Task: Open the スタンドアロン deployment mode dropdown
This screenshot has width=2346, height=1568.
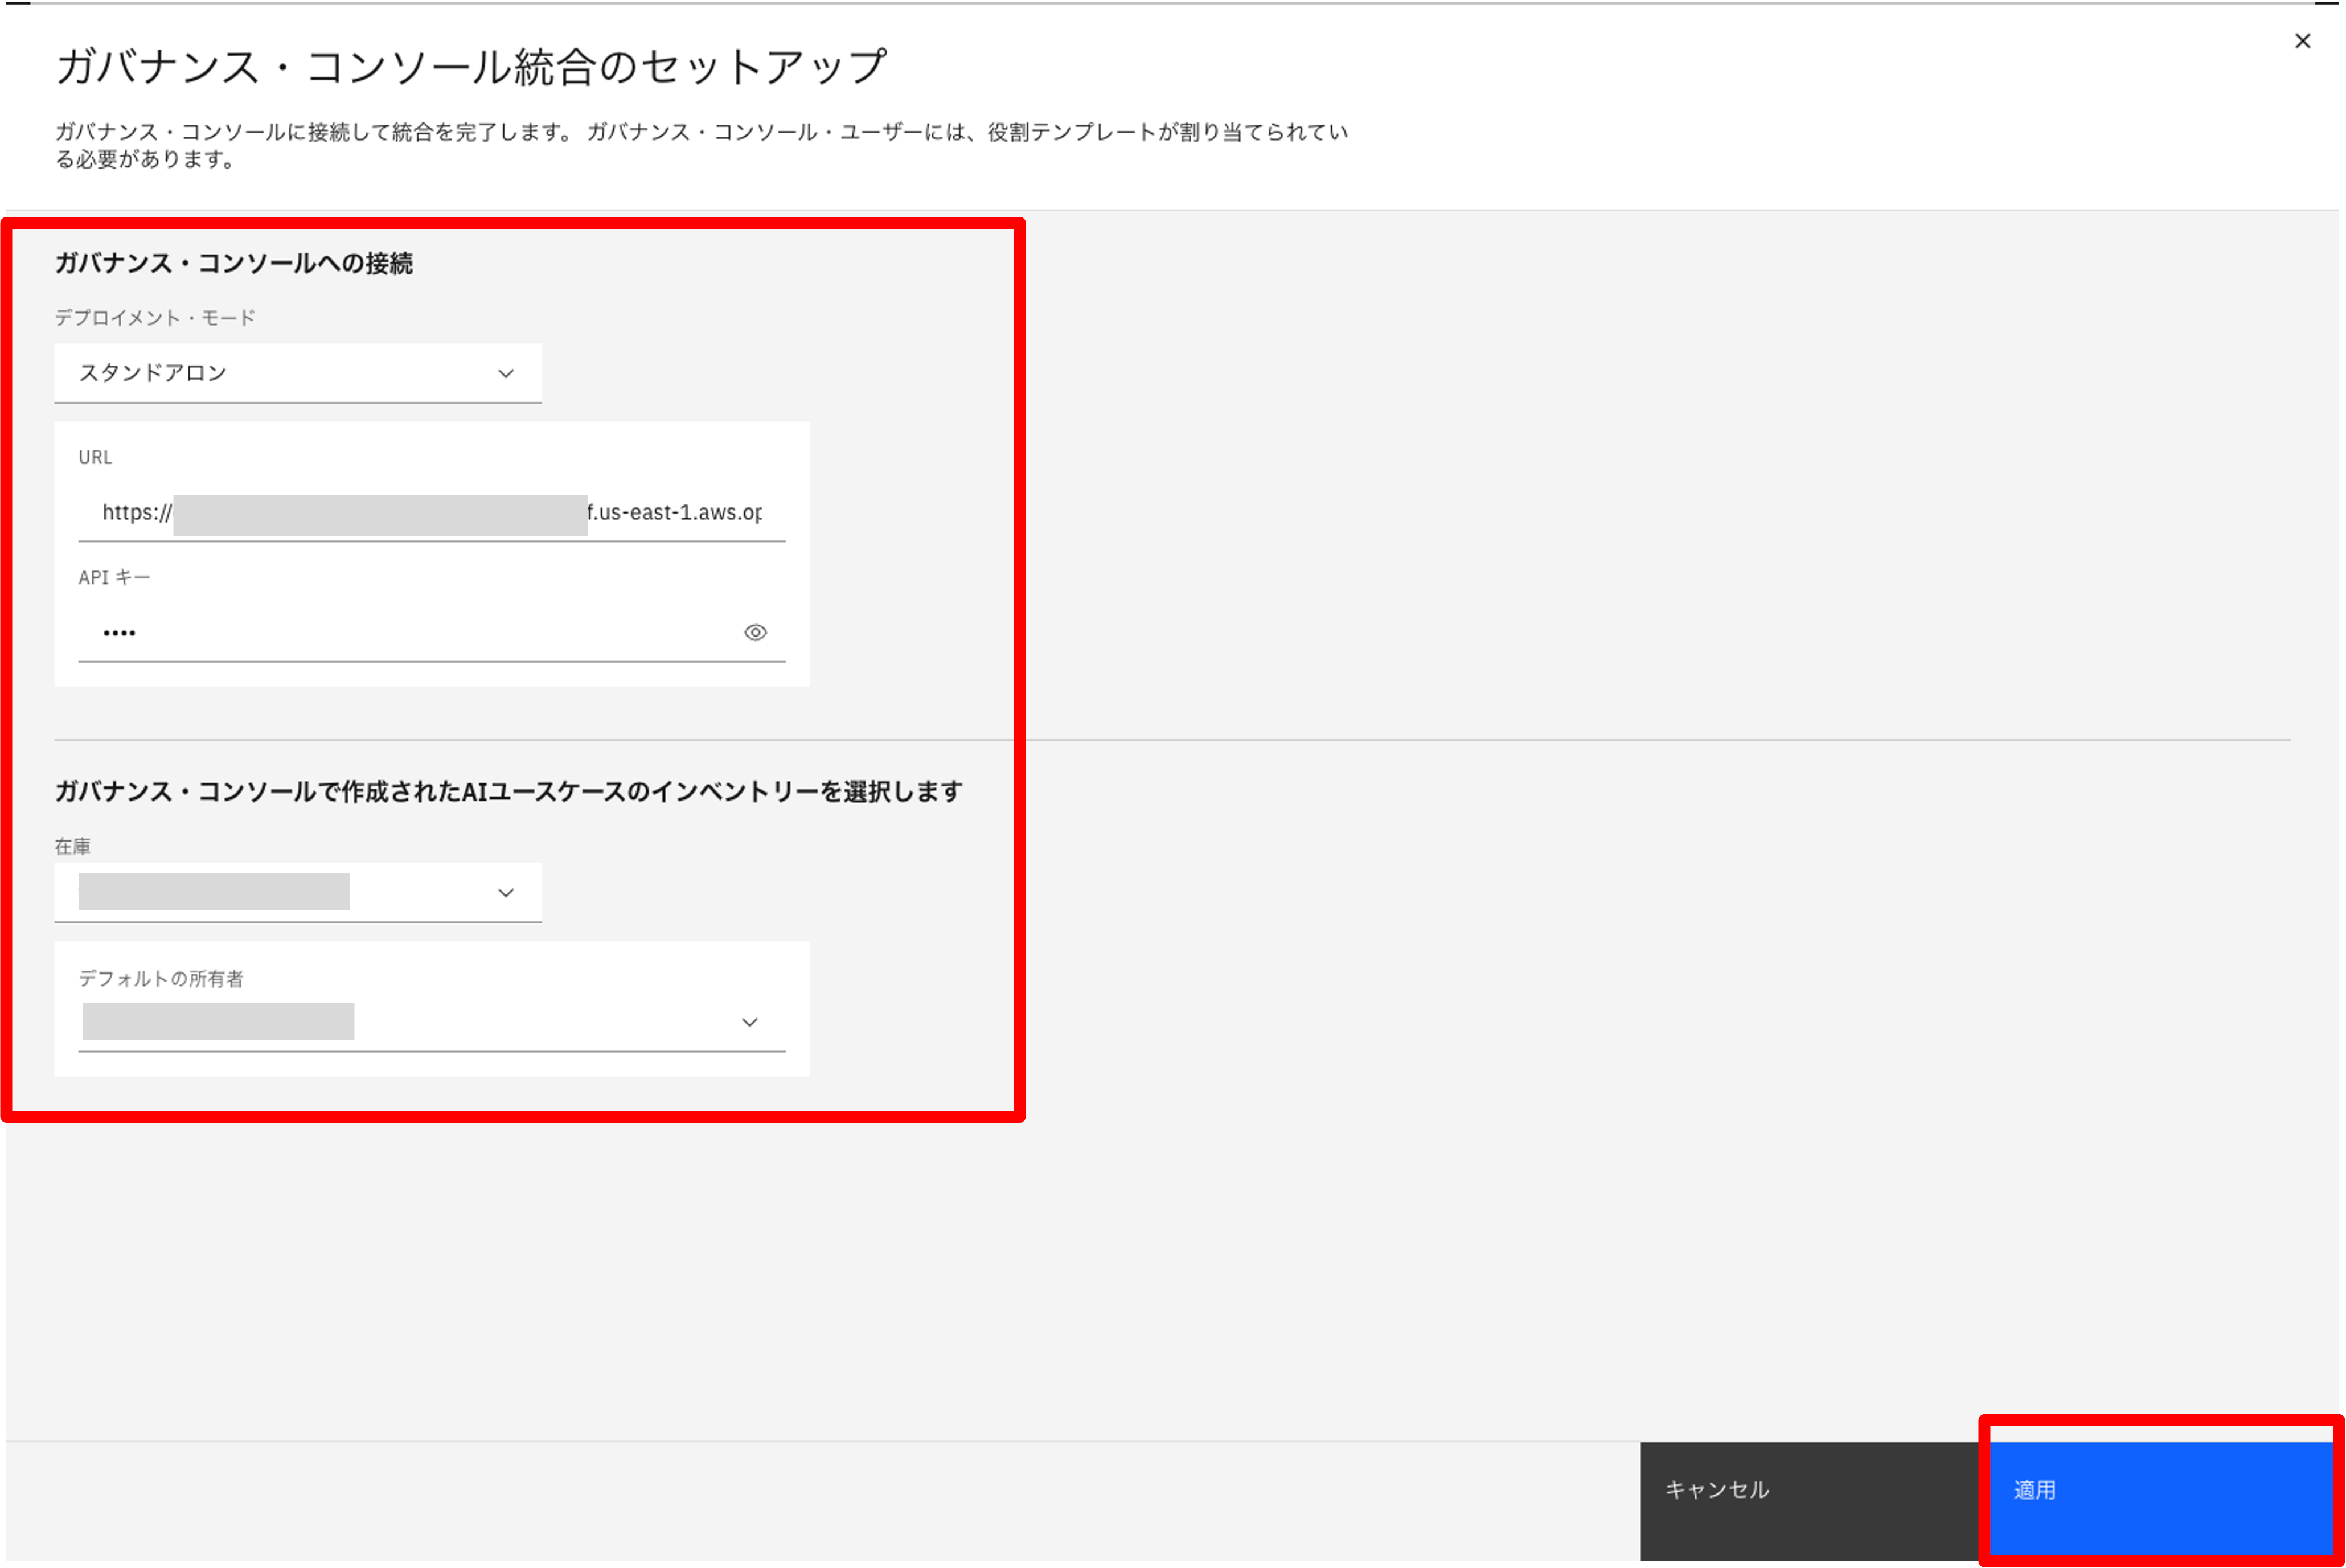Action: (x=297, y=373)
